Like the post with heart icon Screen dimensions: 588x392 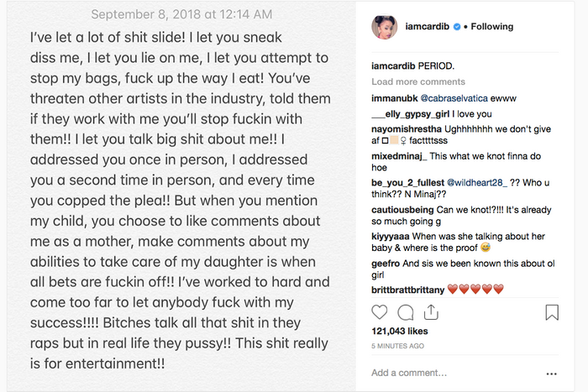380,312
